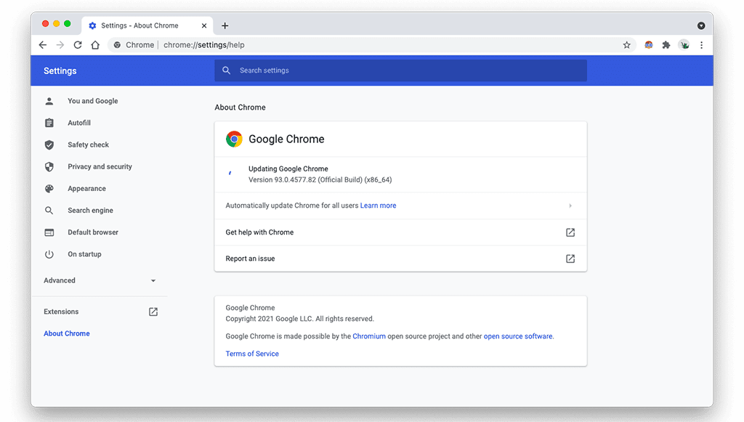This screenshot has height=422, width=744.
Task: Open the Extensions puzzle-piece icon
Action: pyautogui.click(x=666, y=45)
